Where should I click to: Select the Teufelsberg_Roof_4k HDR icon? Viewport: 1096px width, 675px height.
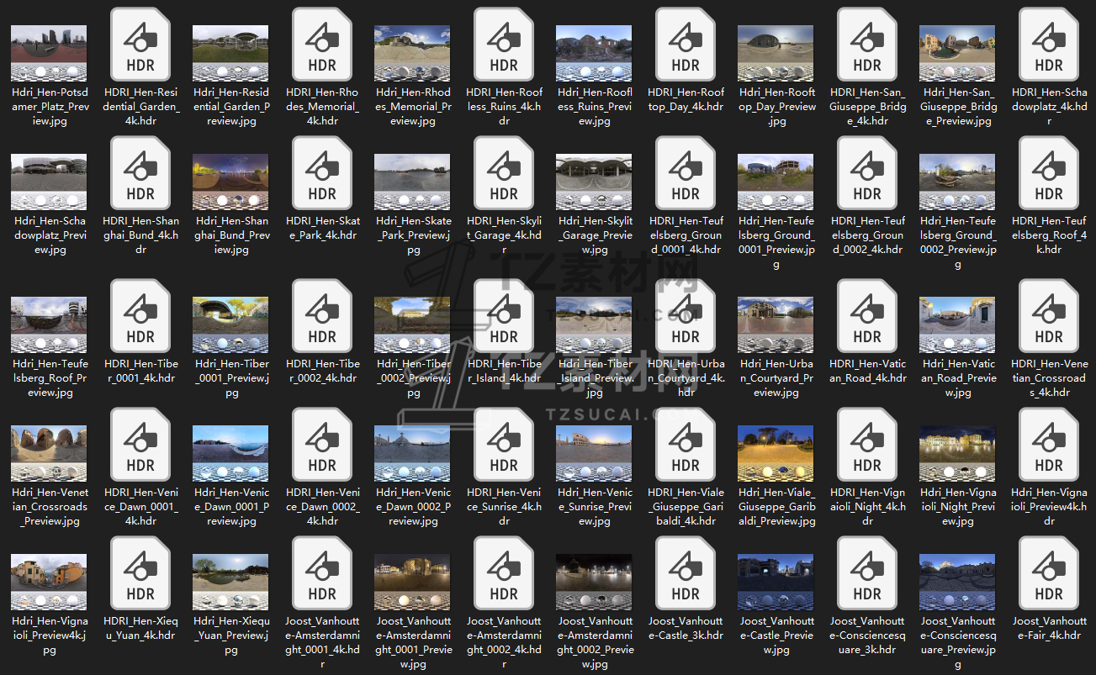1049,174
